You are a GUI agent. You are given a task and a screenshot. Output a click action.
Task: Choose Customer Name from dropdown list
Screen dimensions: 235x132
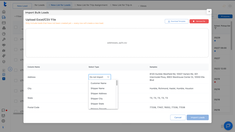99,83
